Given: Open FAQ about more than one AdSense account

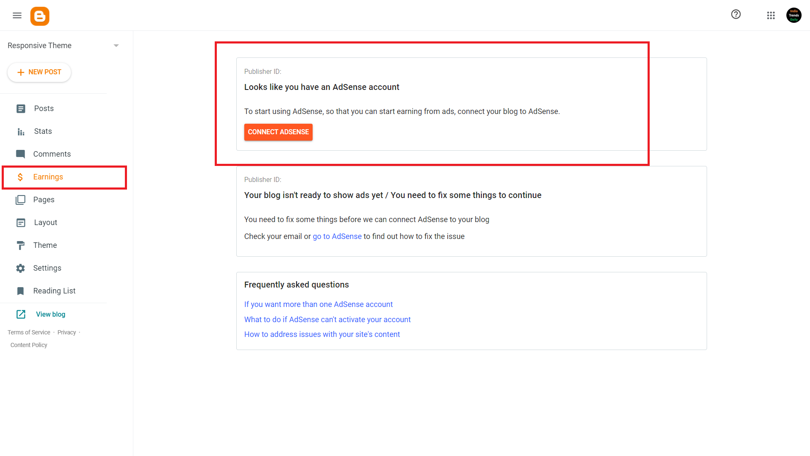Looking at the screenshot, I should point(319,304).
